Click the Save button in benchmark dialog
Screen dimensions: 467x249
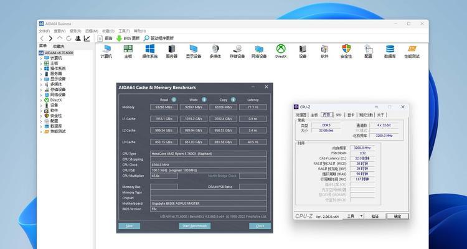tap(129, 226)
